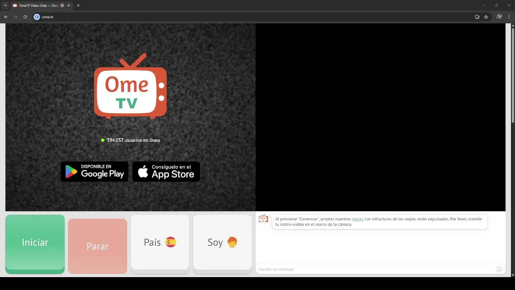This screenshot has width=515, height=290.
Task: Click the site info icon in address bar
Action: coord(37,17)
